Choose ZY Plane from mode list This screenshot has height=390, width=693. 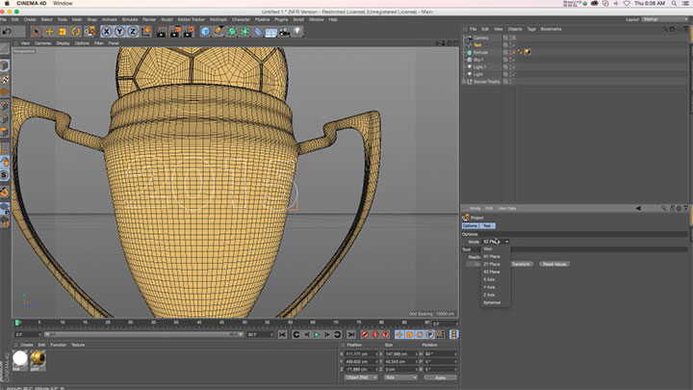pyautogui.click(x=492, y=264)
